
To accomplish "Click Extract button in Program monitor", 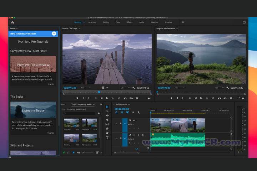I will (x=225, y=98).
